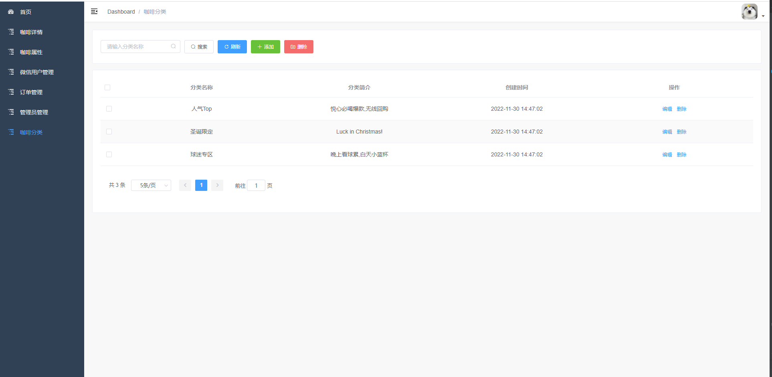Image resolution: width=772 pixels, height=377 pixels.
Task: Select page 1 in the pagination bar
Action: click(x=201, y=185)
